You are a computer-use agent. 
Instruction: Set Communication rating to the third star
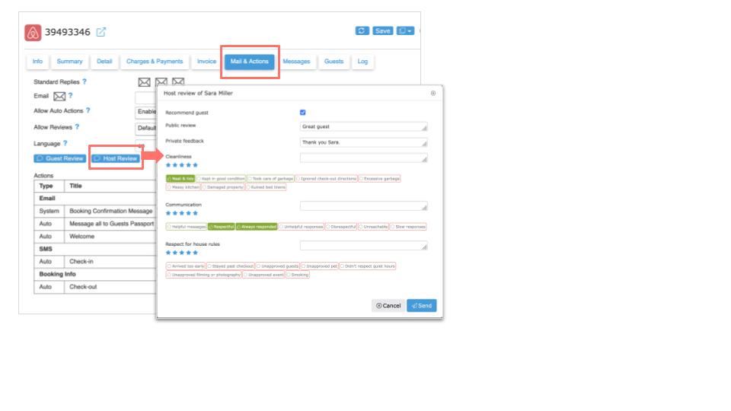(x=182, y=213)
